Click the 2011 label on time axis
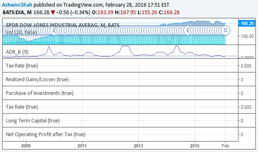 pos(82,146)
